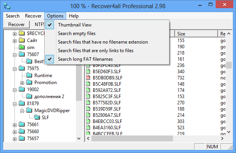The width and height of the screenshot is (236, 153).
Task: Click green file icon of B5ED60F3.SLF
Action: [x=88, y=71]
